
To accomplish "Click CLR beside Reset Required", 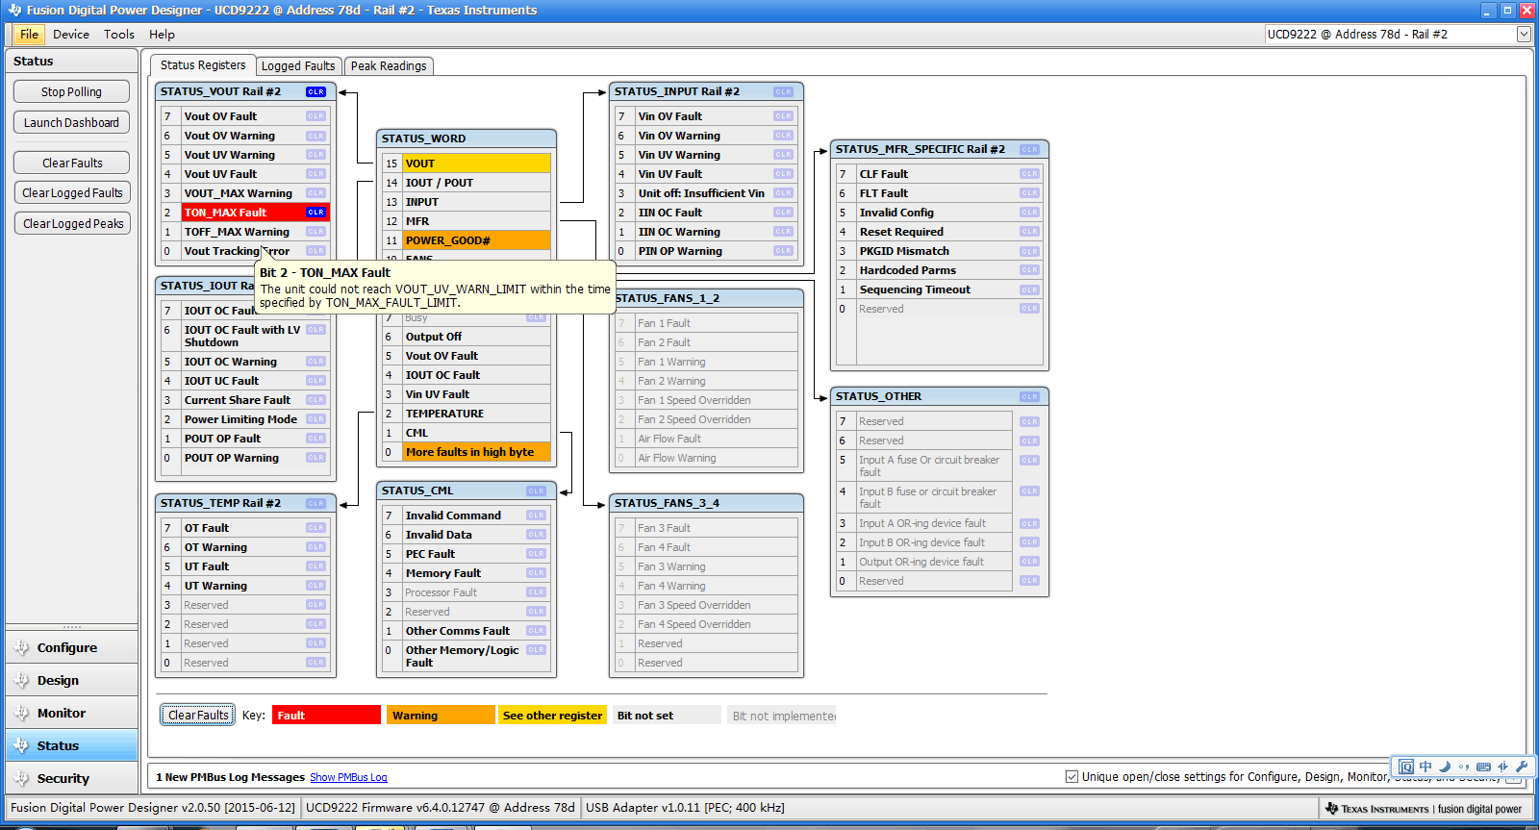I will [x=1029, y=232].
